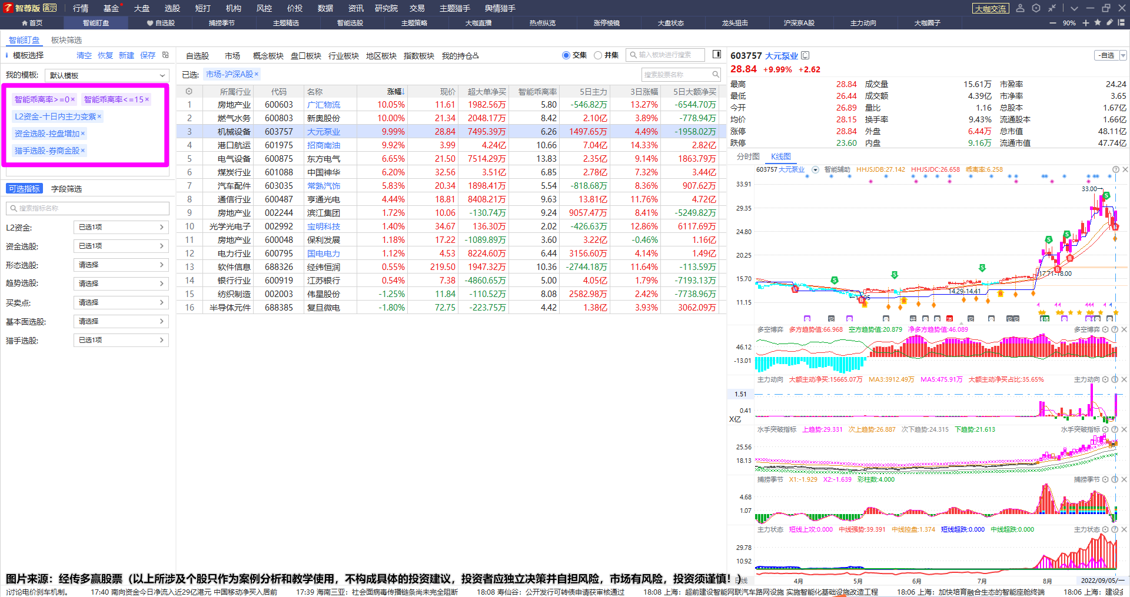Remove the L2资金-十日内主力变紫 tag

tap(99, 116)
